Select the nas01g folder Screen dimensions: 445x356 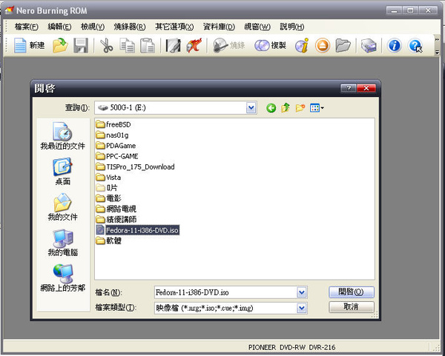point(113,135)
